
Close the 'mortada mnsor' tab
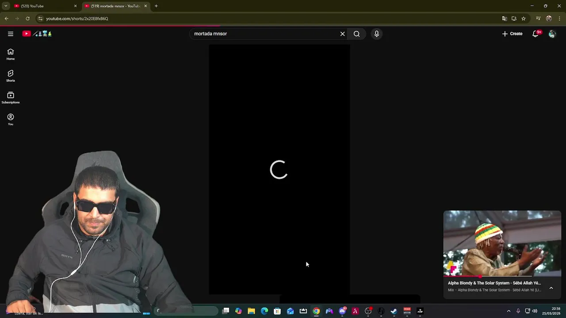click(145, 6)
